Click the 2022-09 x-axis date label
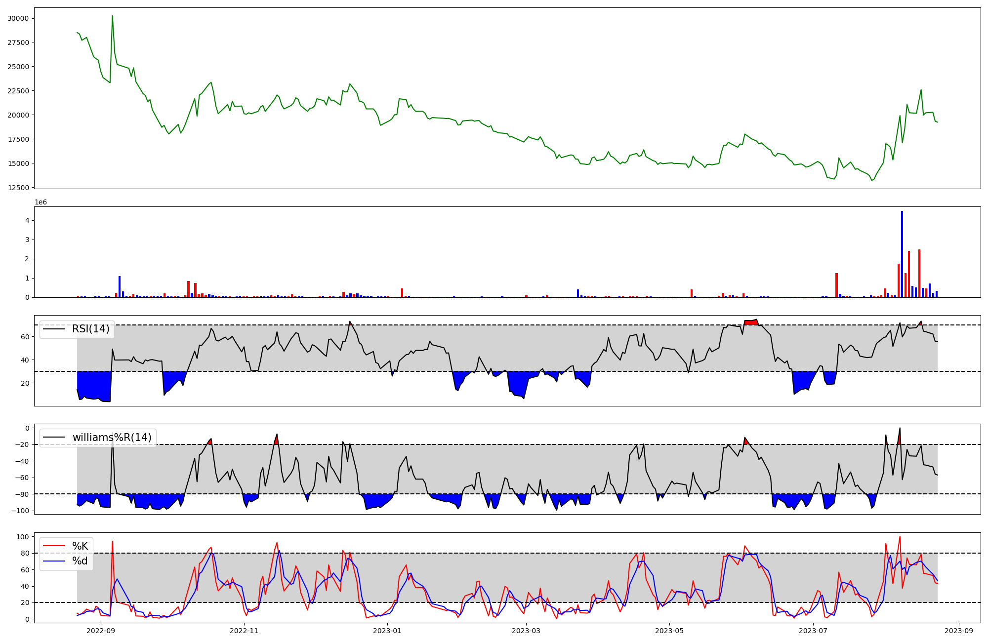 point(101,631)
